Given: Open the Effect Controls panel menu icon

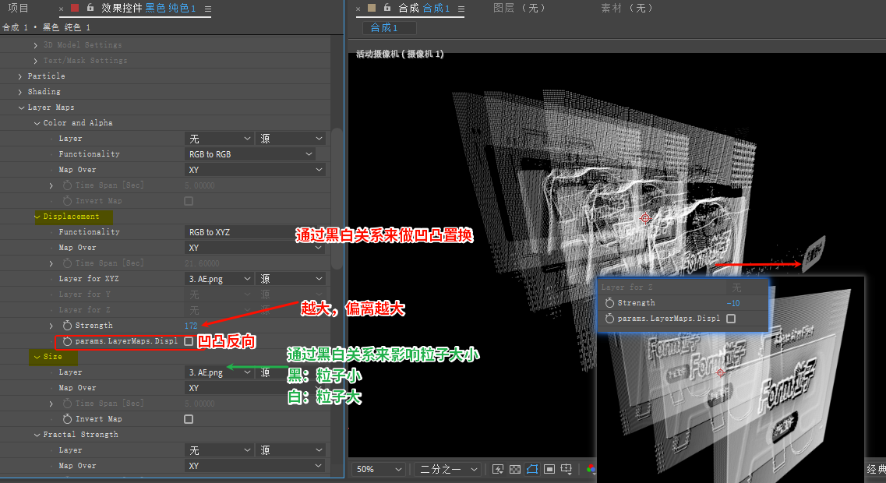Looking at the screenshot, I should (208, 9).
